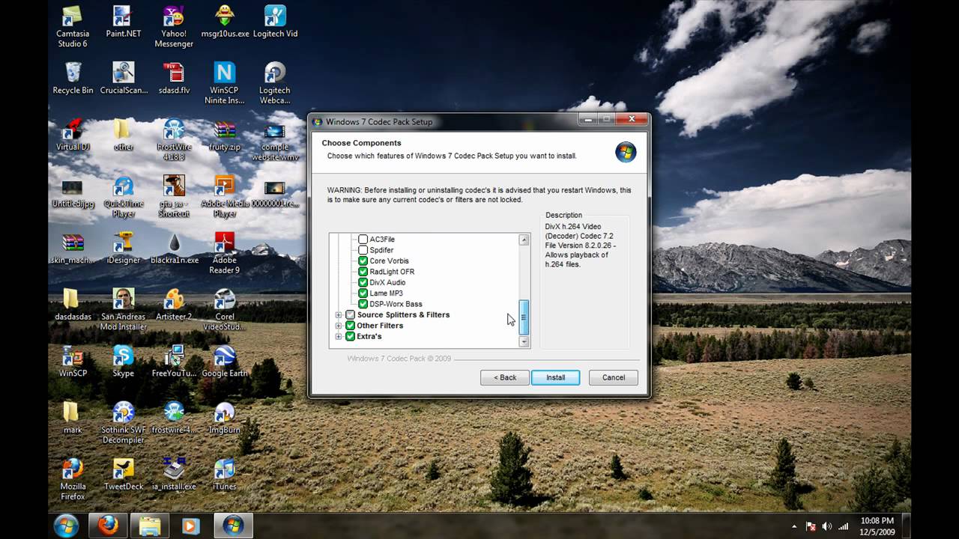Select the iTunes desktop shortcut
This screenshot has height=539, width=959.
(225, 475)
